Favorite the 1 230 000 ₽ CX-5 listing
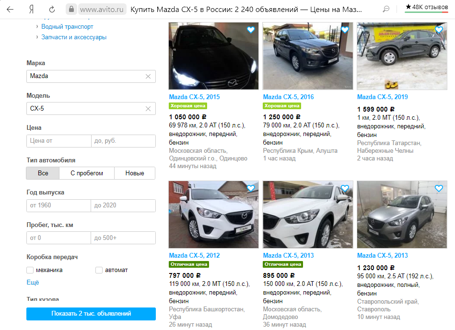The image size is (455, 330). (439, 188)
